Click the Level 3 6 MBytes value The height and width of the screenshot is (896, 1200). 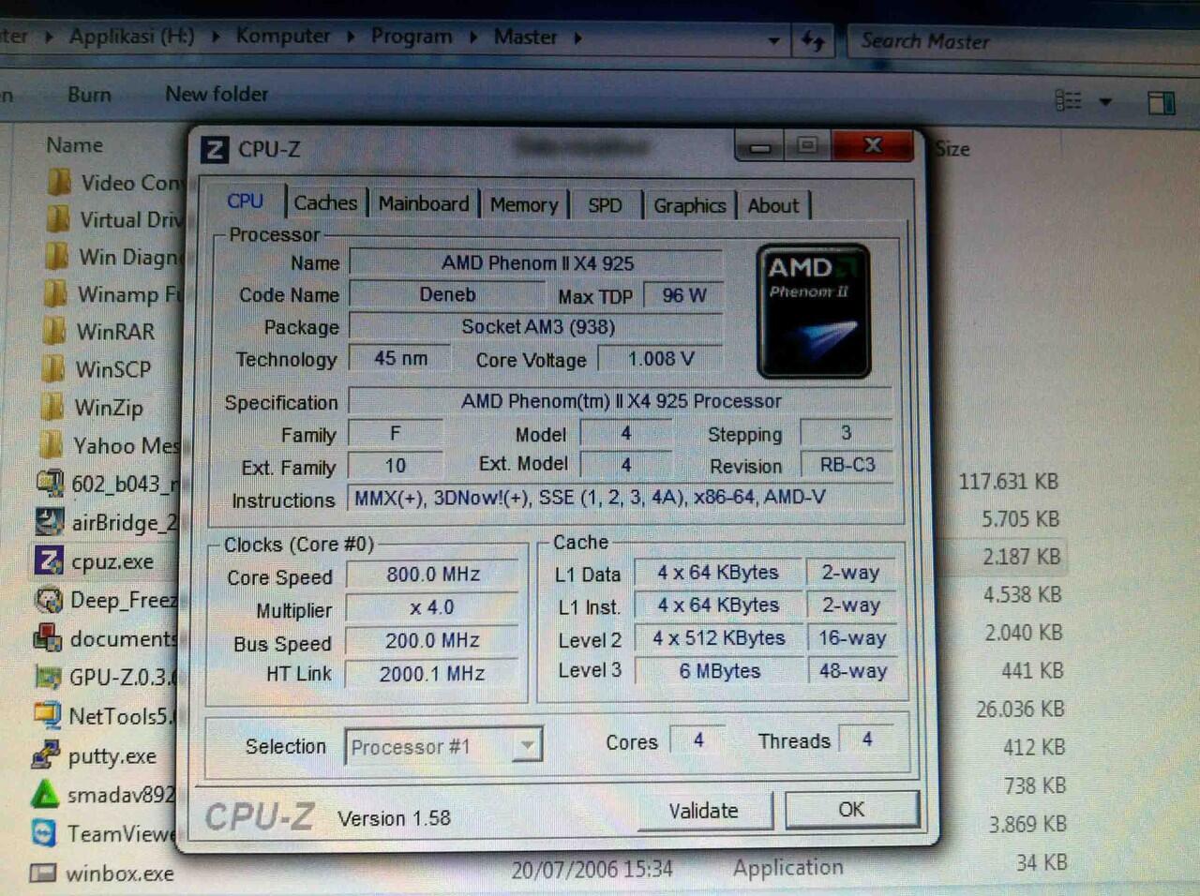coord(719,671)
